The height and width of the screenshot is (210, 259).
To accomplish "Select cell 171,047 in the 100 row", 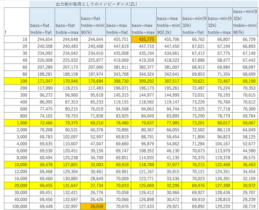I will pos(42,81).
